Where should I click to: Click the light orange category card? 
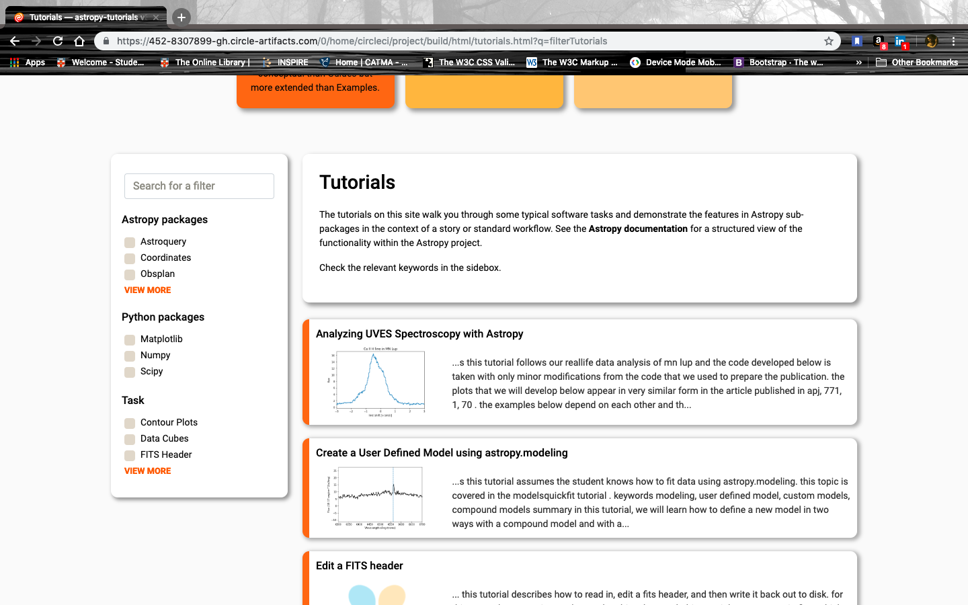click(x=653, y=91)
